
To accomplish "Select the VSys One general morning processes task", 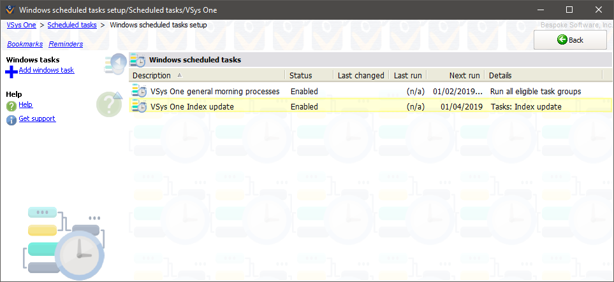I will point(215,92).
